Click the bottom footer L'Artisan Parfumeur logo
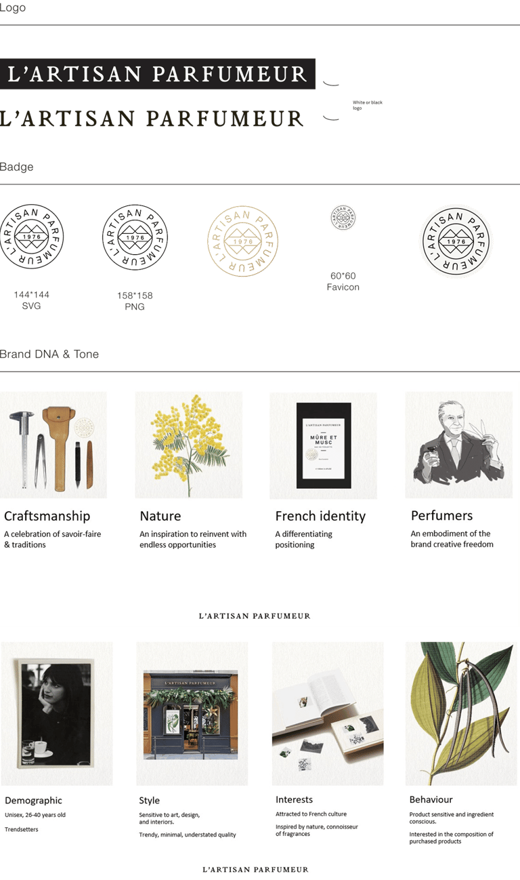Viewport: 520px width, 880px height. pyautogui.click(x=256, y=869)
